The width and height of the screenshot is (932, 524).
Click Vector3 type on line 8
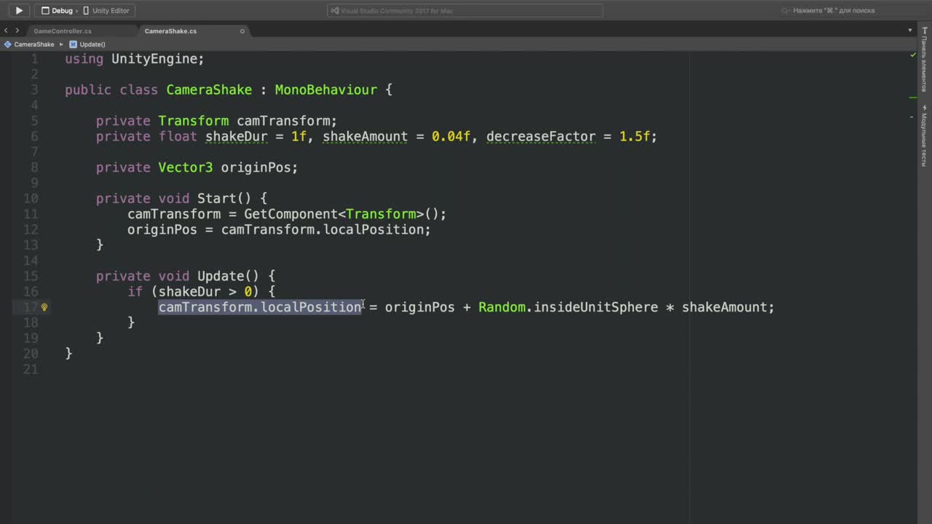click(186, 167)
